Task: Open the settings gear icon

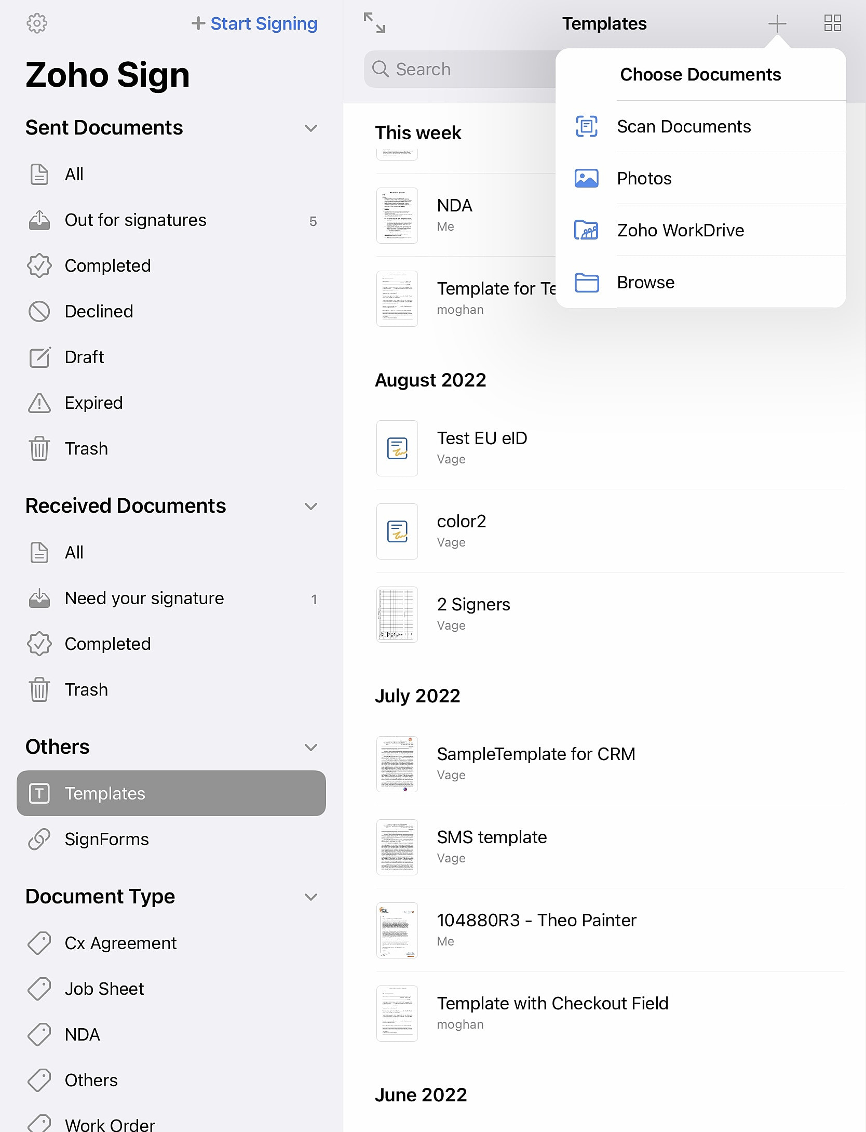Action: [37, 23]
